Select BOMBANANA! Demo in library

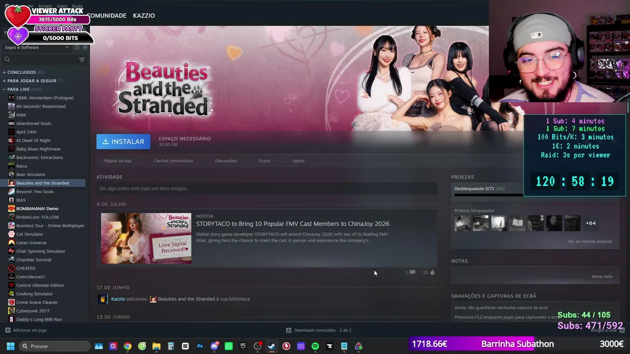[x=37, y=208]
